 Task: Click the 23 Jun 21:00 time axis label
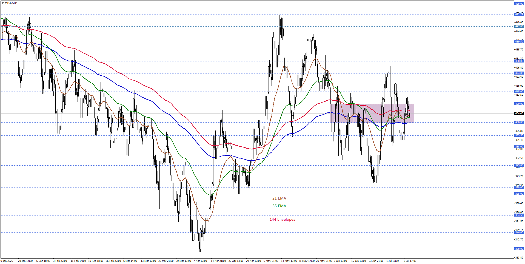click(x=376, y=261)
